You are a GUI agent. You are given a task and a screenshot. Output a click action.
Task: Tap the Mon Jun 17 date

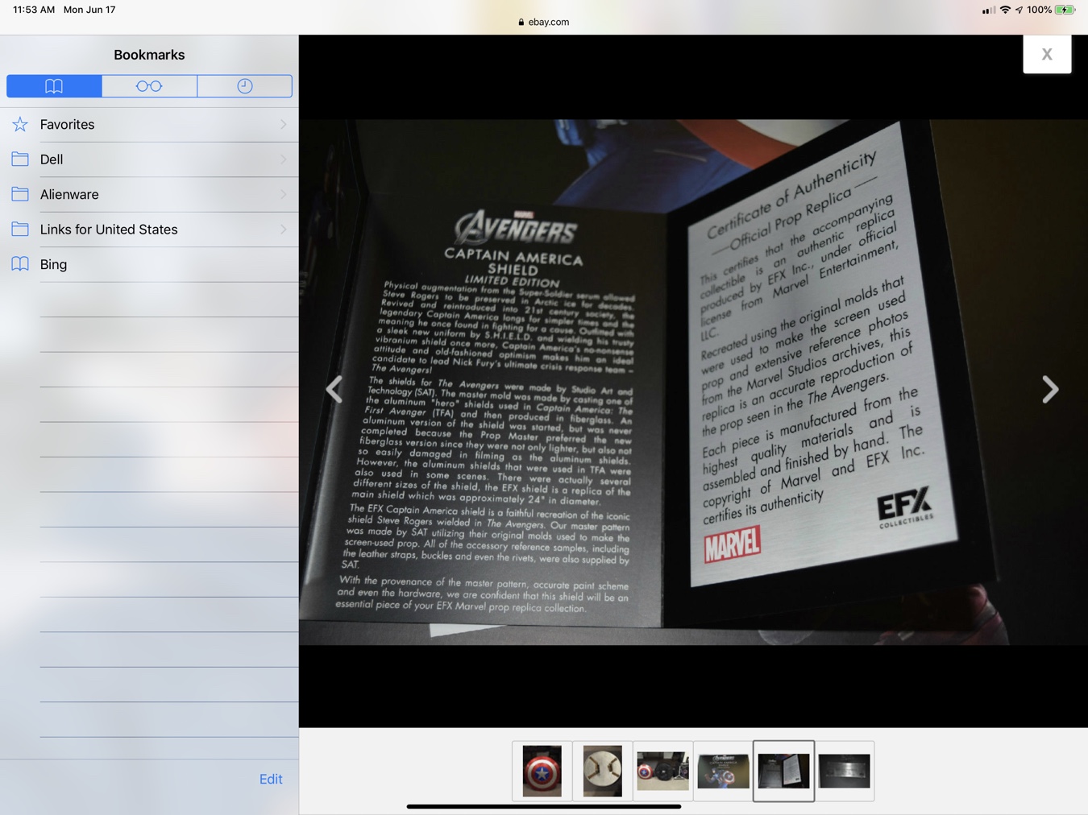(x=89, y=10)
